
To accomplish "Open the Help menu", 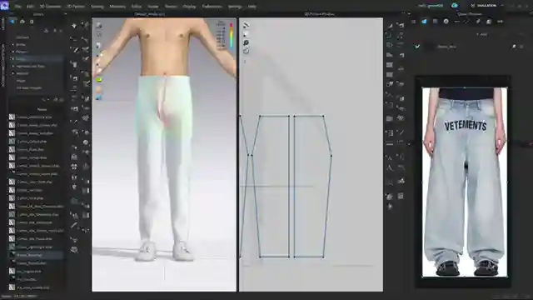I will (x=252, y=7).
